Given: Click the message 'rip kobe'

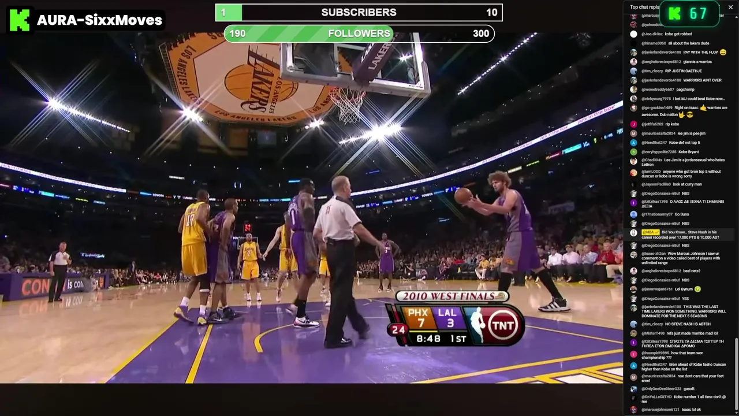Looking at the screenshot, I should 672,124.
